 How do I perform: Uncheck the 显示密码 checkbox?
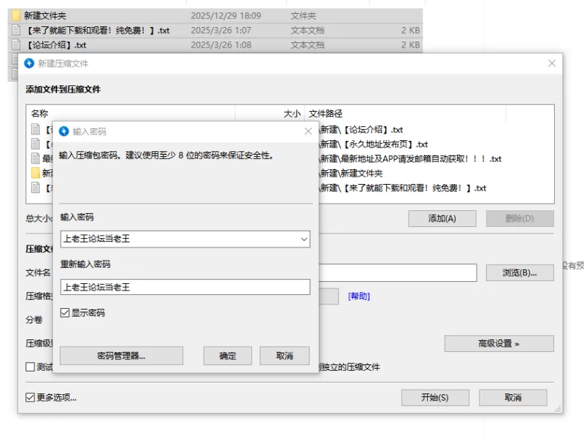65,312
